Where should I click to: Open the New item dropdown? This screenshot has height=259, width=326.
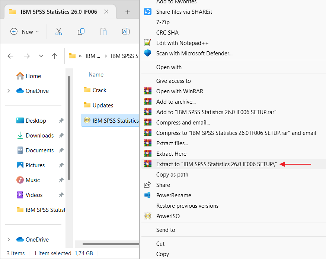[x=25, y=32]
